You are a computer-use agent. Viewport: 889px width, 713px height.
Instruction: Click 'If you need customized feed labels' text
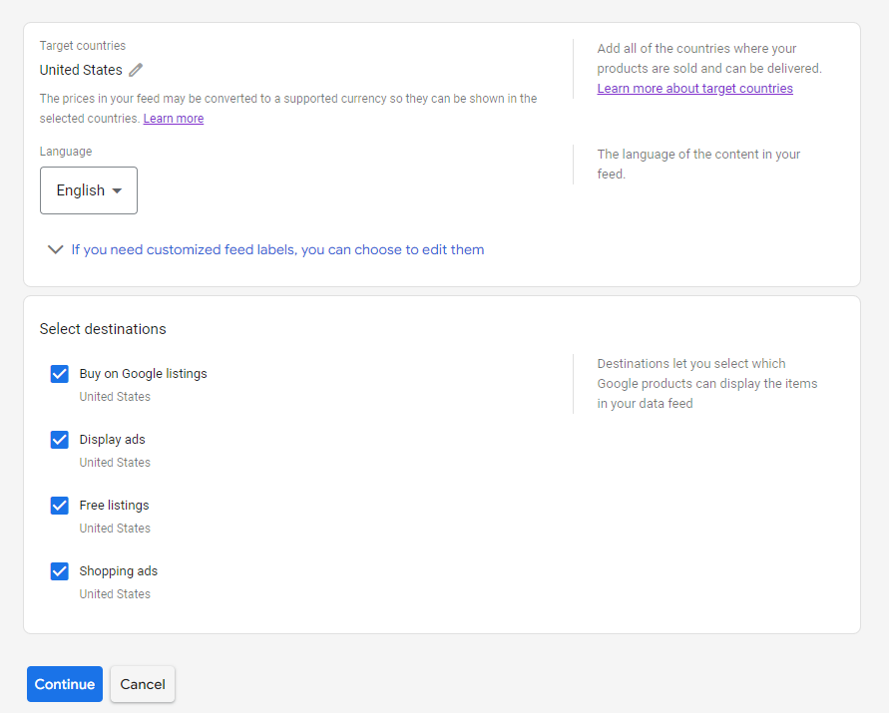pos(277,250)
